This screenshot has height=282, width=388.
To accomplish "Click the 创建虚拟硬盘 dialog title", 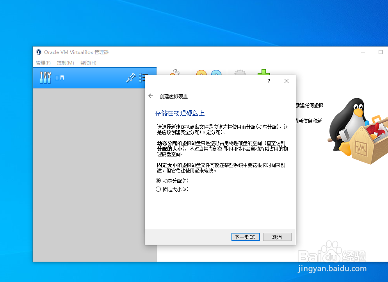I will (174, 96).
